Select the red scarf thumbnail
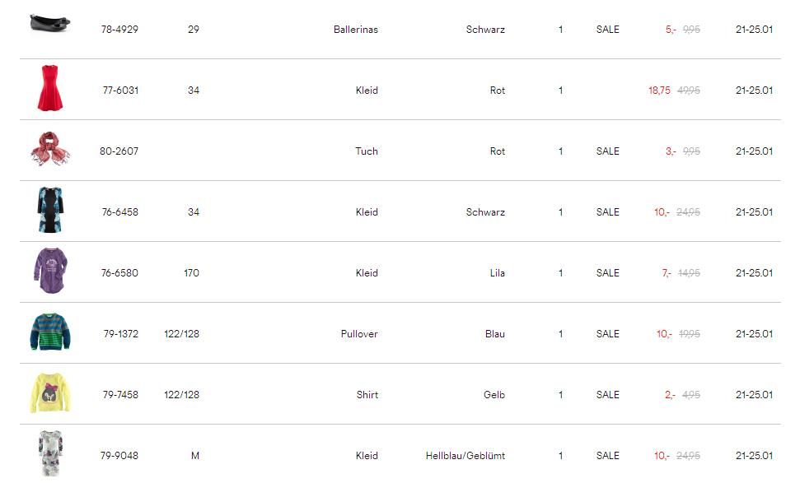The height and width of the screenshot is (483, 800). pyautogui.click(x=49, y=150)
